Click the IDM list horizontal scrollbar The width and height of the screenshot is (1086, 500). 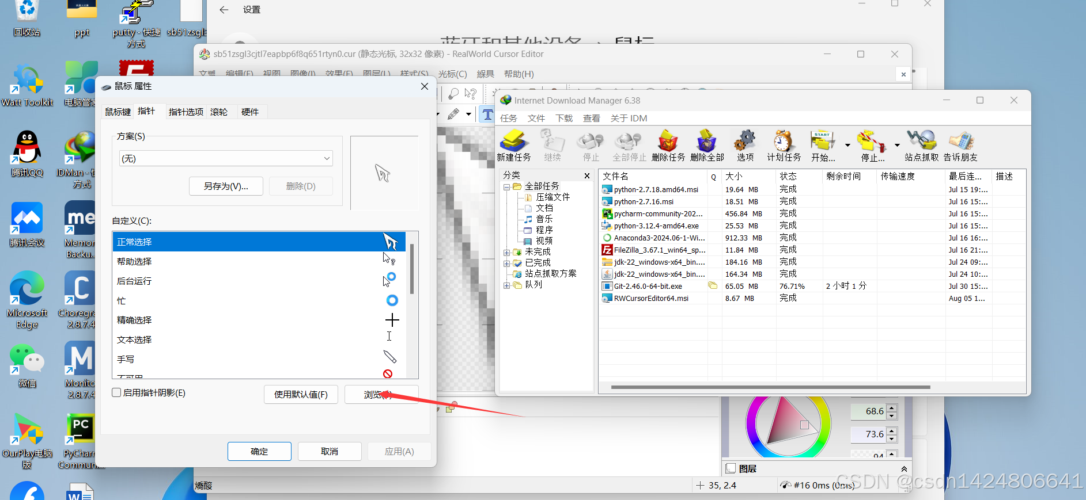[x=771, y=387]
